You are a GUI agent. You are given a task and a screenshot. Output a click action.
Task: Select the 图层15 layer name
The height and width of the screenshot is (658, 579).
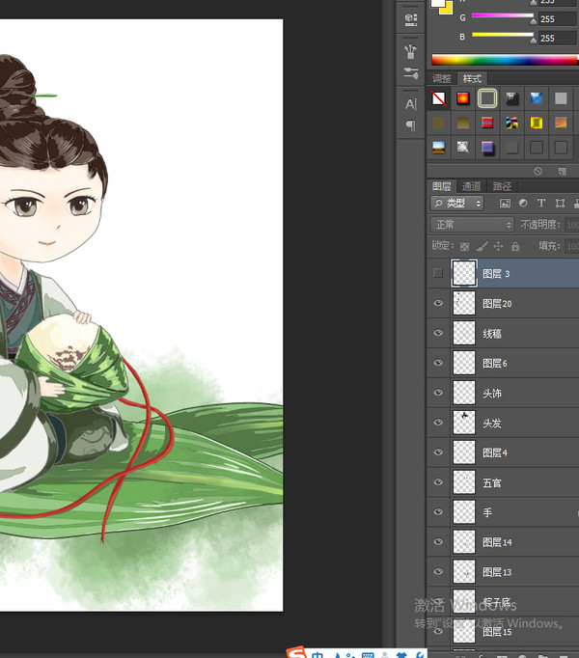(x=497, y=632)
